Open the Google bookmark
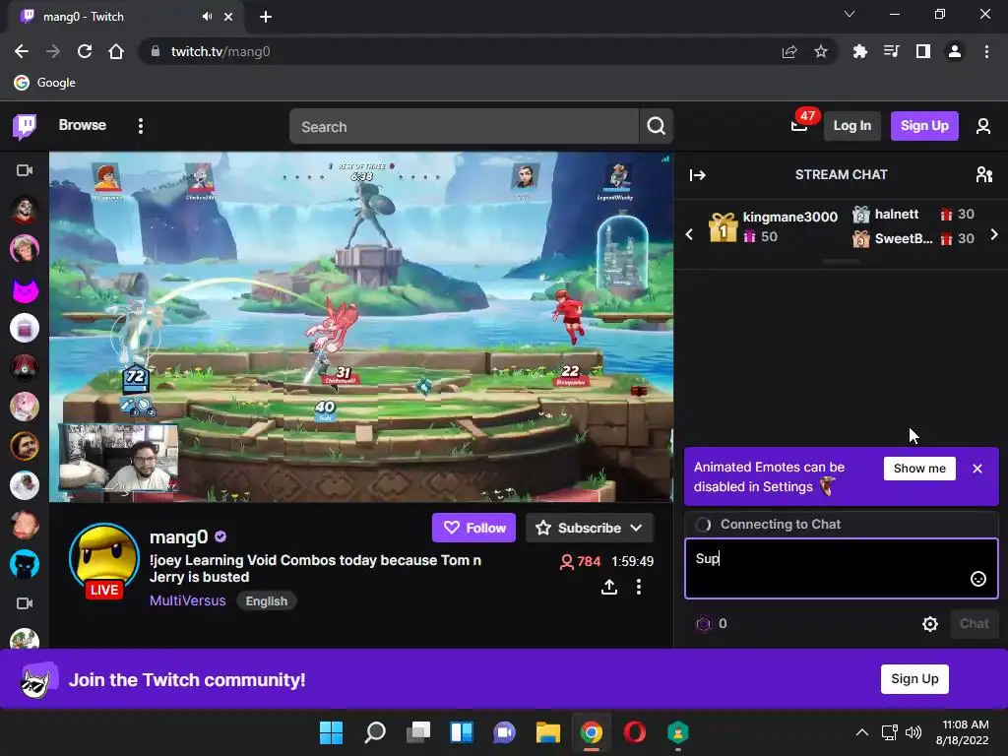The height and width of the screenshot is (756, 1008). click(45, 83)
